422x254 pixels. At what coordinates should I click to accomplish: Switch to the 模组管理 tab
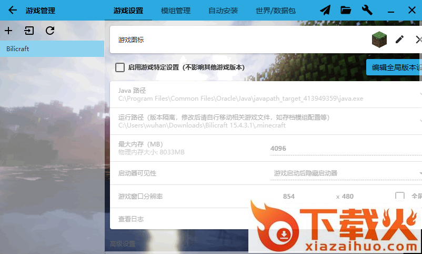pos(176,11)
